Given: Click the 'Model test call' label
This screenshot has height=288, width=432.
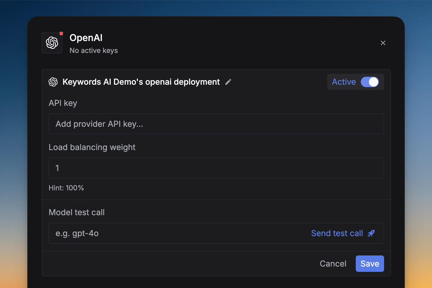Looking at the screenshot, I should tap(77, 212).
